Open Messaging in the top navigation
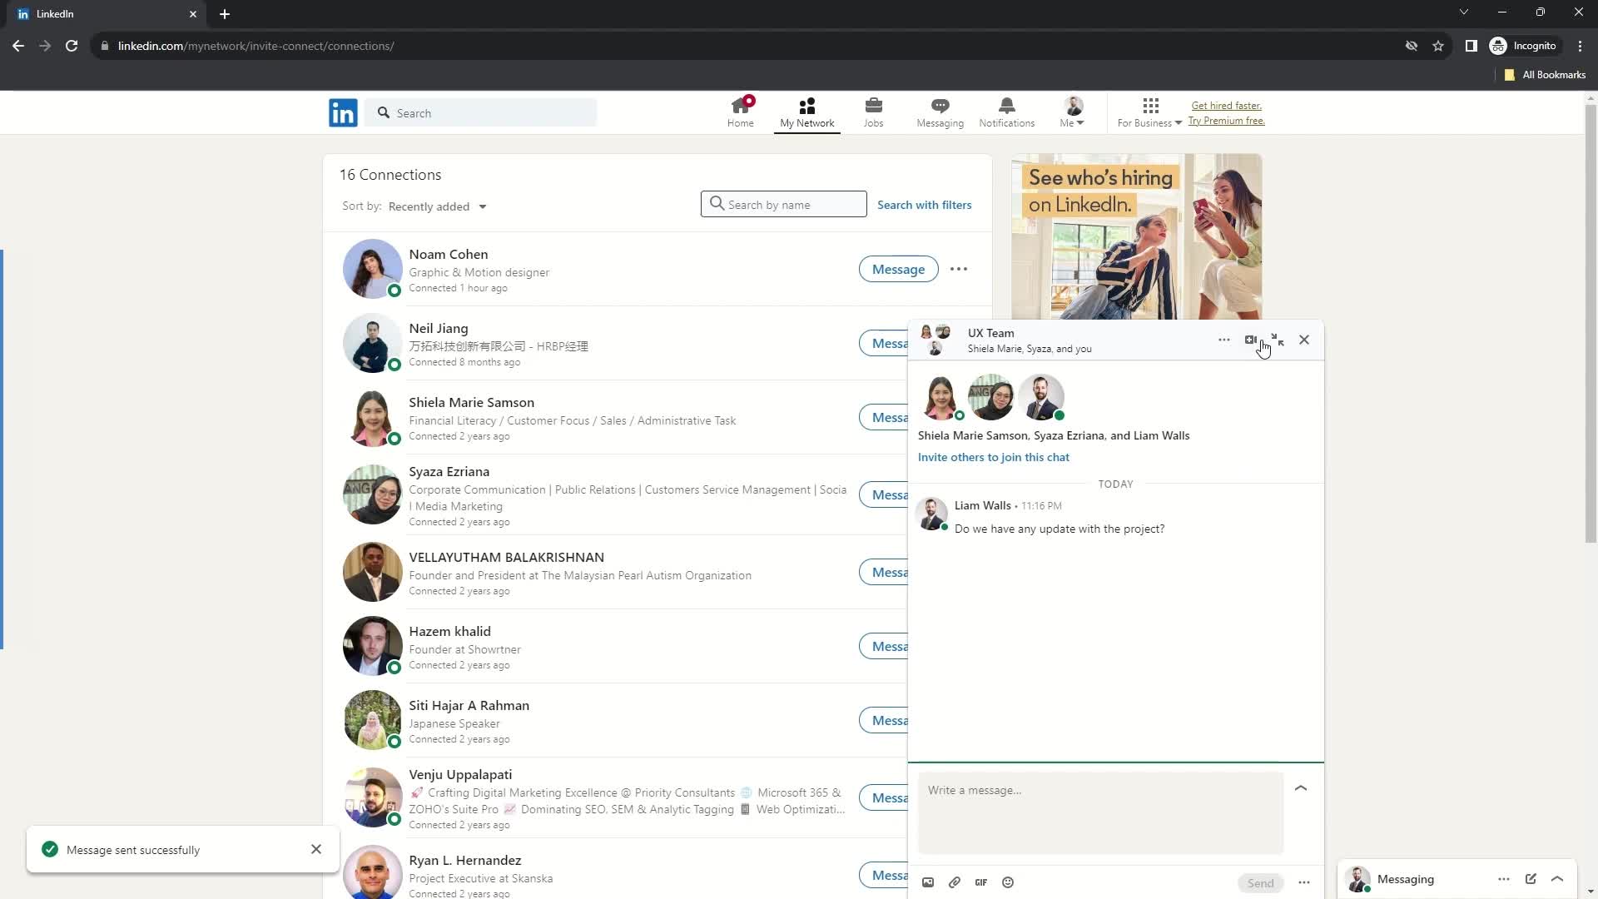1598x899 pixels. click(x=940, y=112)
